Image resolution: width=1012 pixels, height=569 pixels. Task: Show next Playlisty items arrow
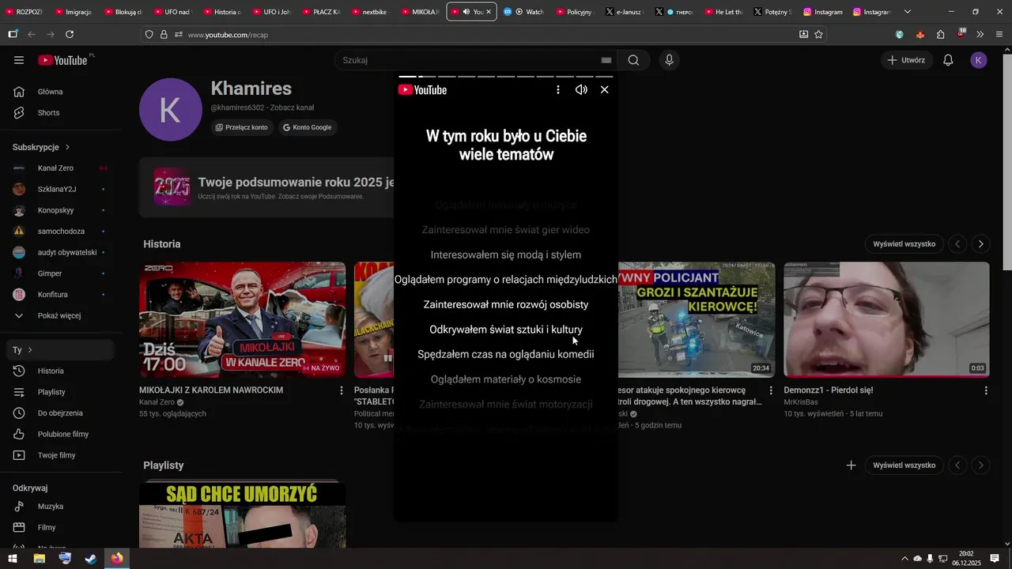980,465
